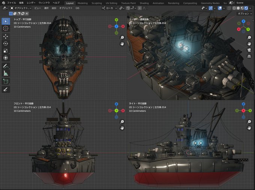Switch to Solid viewport shading
The height and width of the screenshot is (190, 255).
point(238,8)
